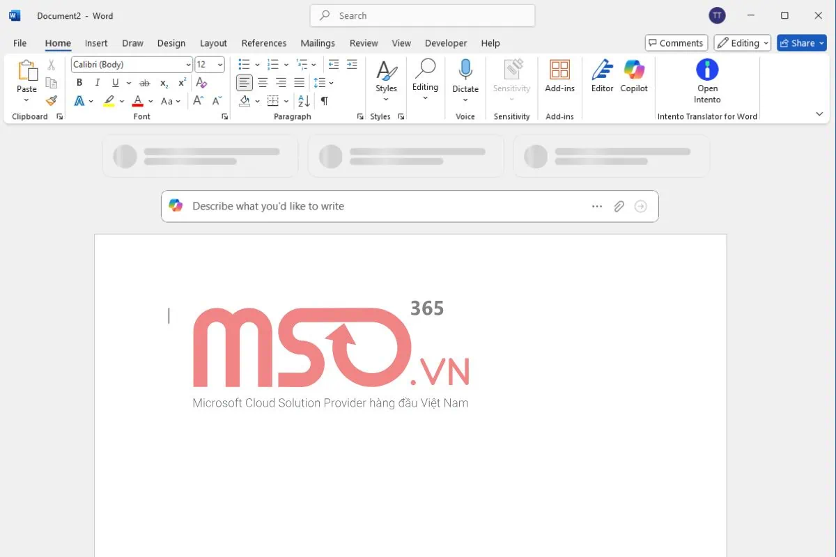The height and width of the screenshot is (557, 836).
Task: Open the font name dropdown
Action: [187, 64]
